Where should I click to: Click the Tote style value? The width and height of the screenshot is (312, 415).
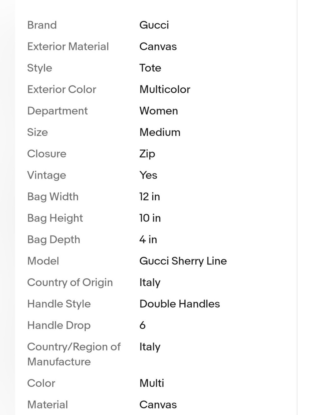[x=150, y=68]
